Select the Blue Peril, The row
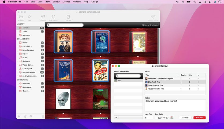224x129 pixels. click(175, 82)
